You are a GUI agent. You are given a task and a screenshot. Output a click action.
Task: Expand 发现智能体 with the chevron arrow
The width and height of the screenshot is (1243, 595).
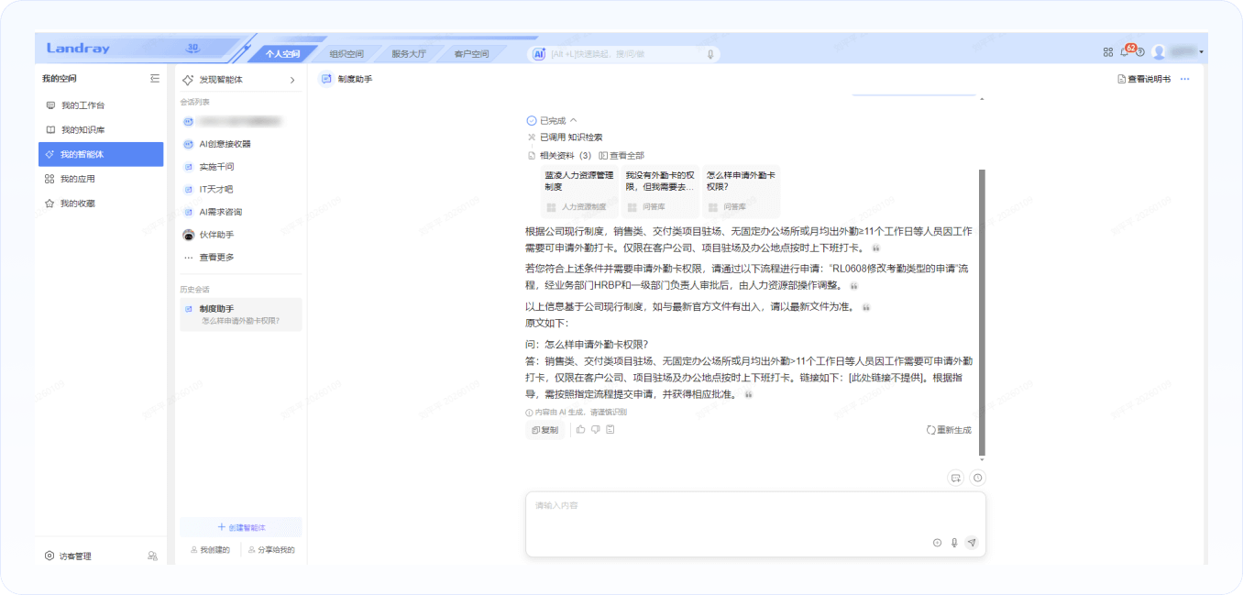(x=292, y=80)
